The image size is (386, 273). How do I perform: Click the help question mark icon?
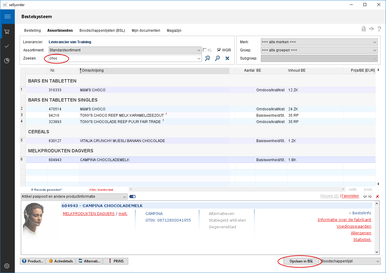coord(379,29)
